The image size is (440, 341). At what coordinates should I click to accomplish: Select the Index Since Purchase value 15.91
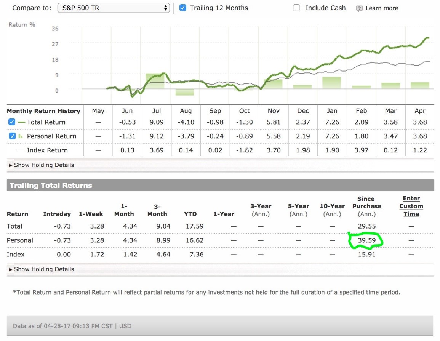coord(367,254)
